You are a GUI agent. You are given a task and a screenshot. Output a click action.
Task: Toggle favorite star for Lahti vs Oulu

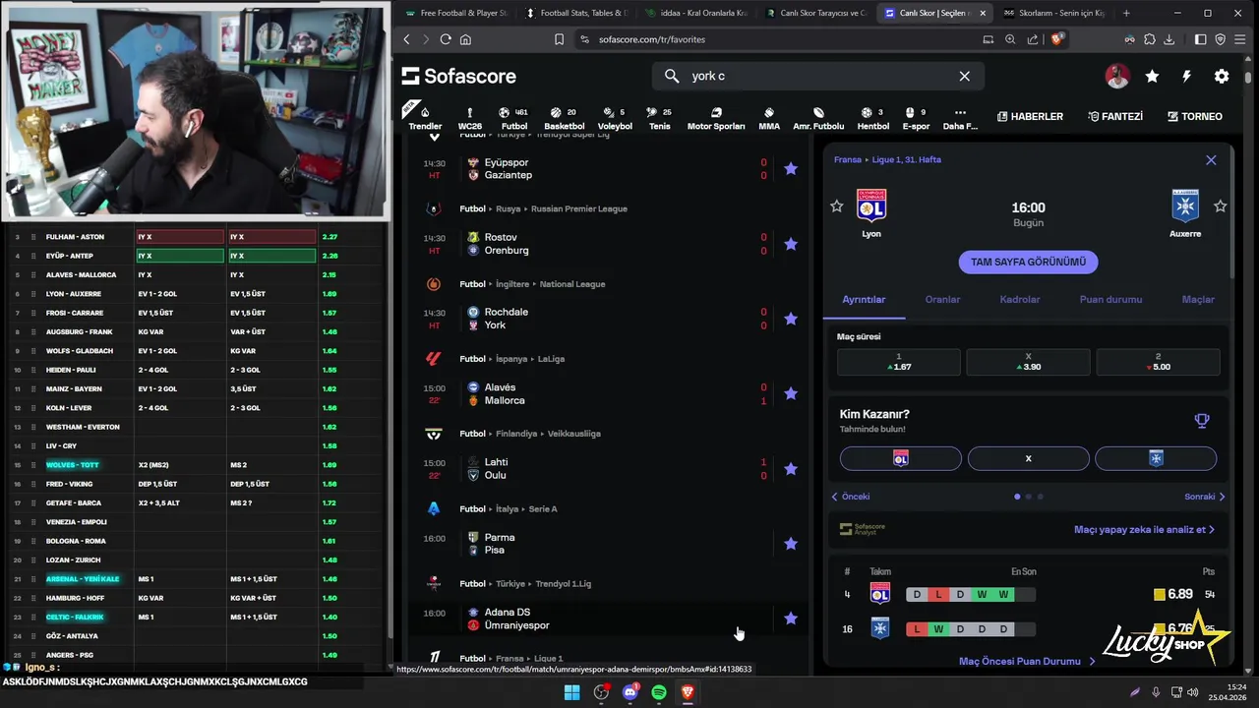(x=791, y=469)
